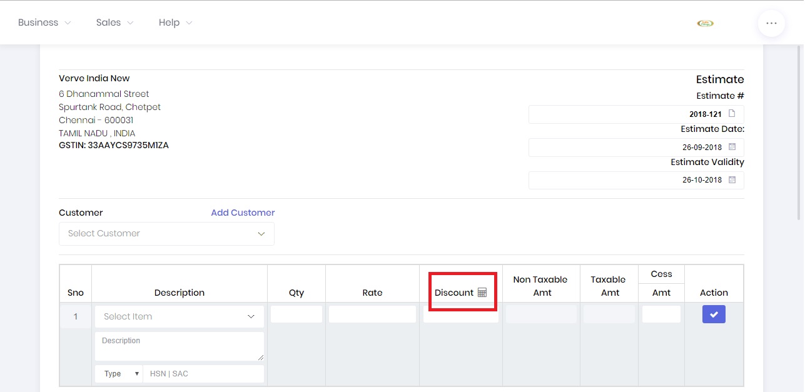Open the Sales menu
Screen dimensions: 805x392
[113, 22]
